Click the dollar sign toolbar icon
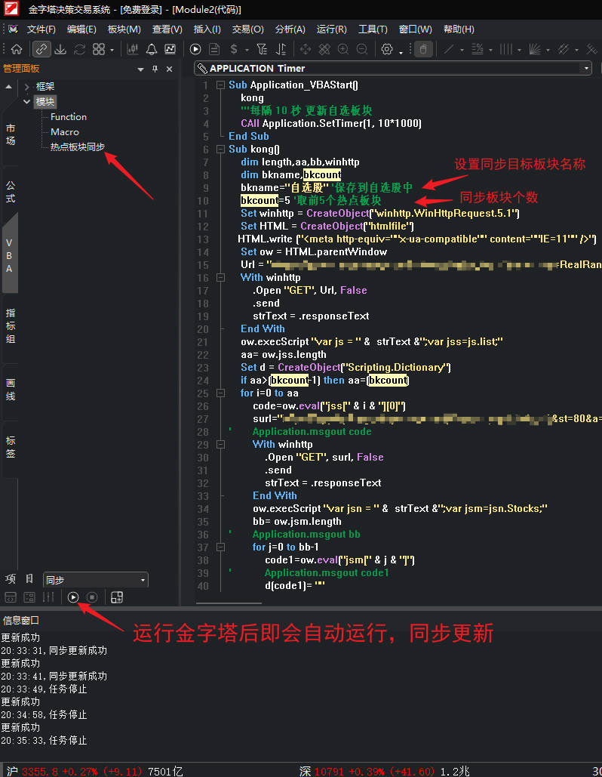 [x=235, y=49]
